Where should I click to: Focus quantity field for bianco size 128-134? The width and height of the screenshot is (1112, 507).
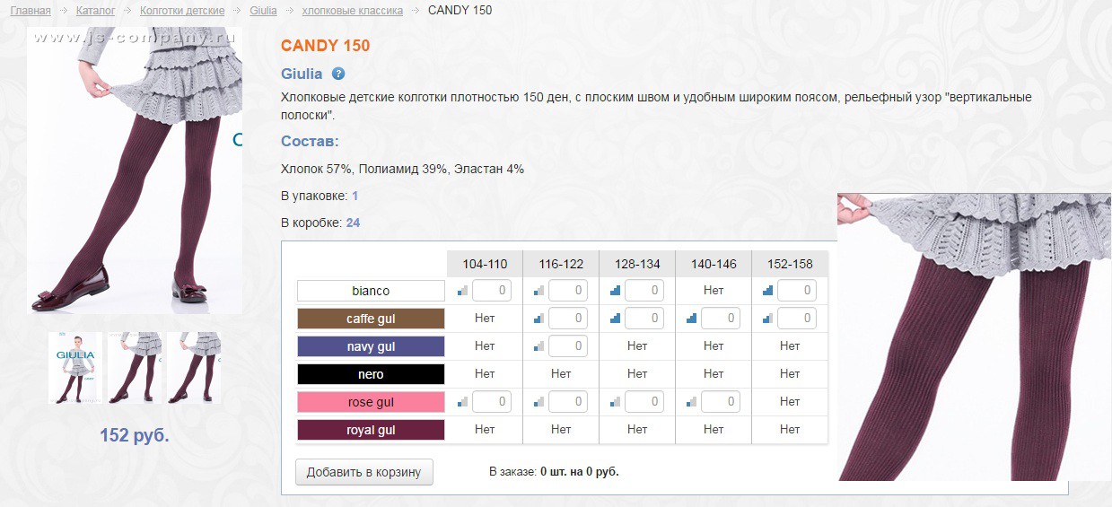(x=644, y=291)
